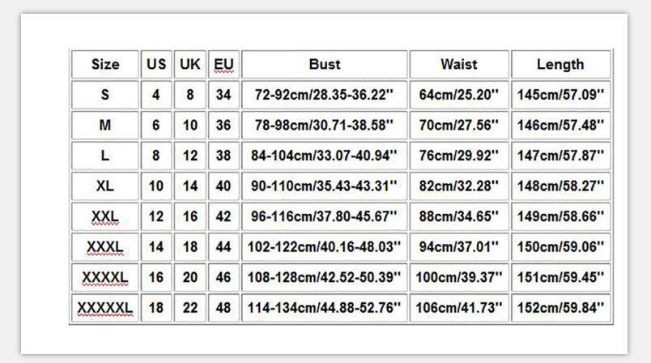Select the S size row label

click(x=105, y=95)
